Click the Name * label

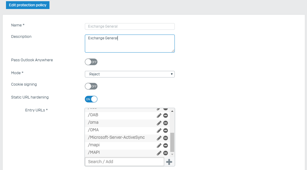coord(18,25)
